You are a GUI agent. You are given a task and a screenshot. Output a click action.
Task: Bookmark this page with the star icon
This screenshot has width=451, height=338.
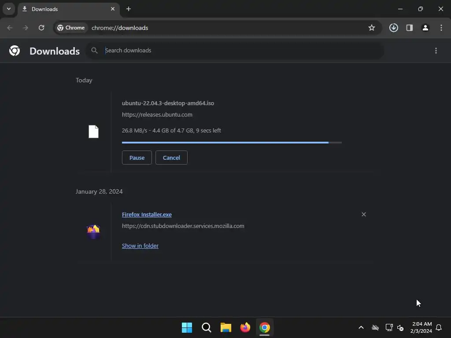372,28
